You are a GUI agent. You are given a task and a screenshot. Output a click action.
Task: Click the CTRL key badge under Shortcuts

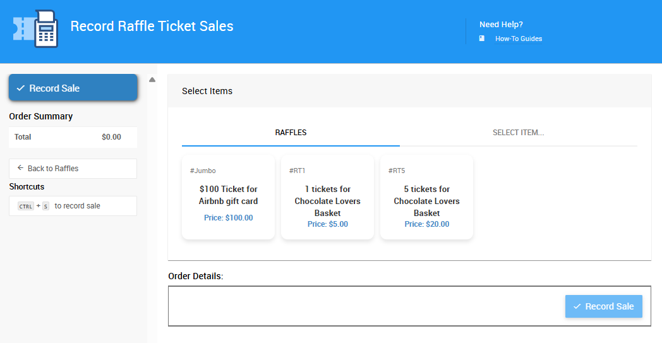click(x=26, y=207)
